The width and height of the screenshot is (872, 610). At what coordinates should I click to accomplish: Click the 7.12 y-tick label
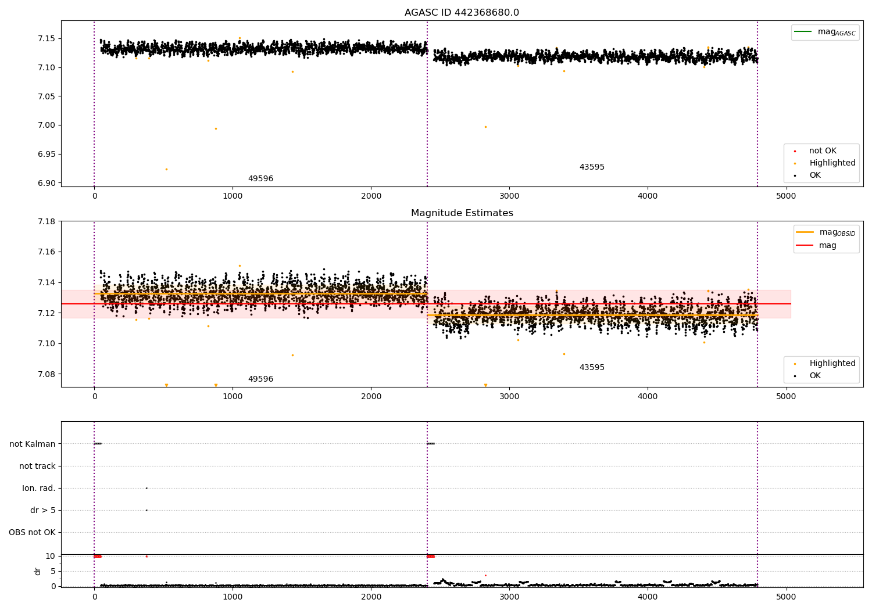pos(47,313)
